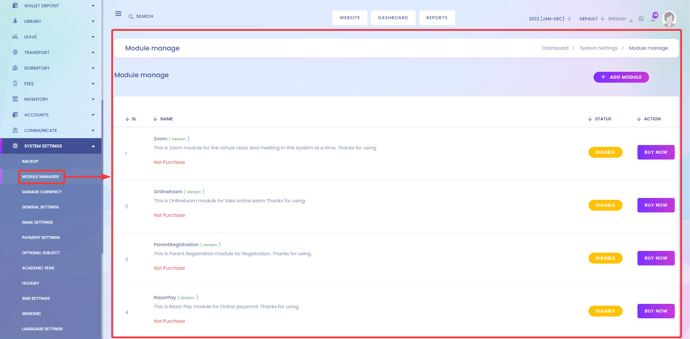Click the System Settings gear icon
This screenshot has height=339, width=690.
coord(15,146)
